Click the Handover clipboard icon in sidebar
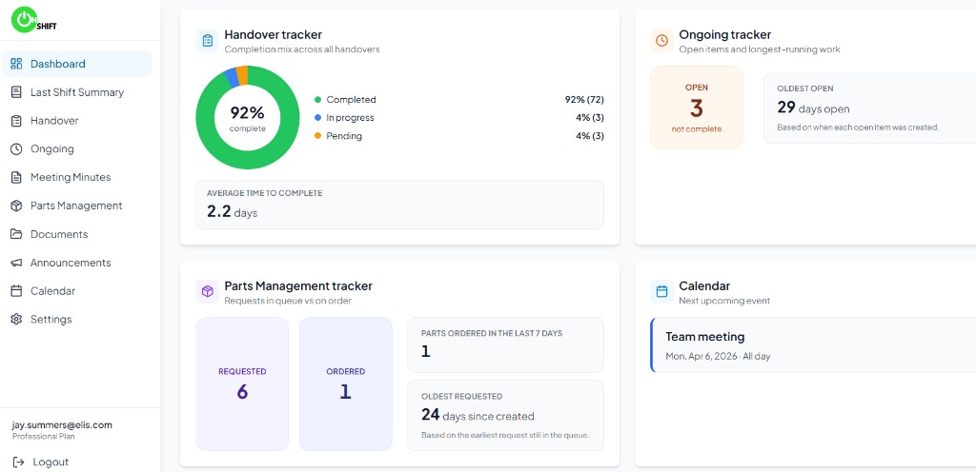 [x=16, y=121]
